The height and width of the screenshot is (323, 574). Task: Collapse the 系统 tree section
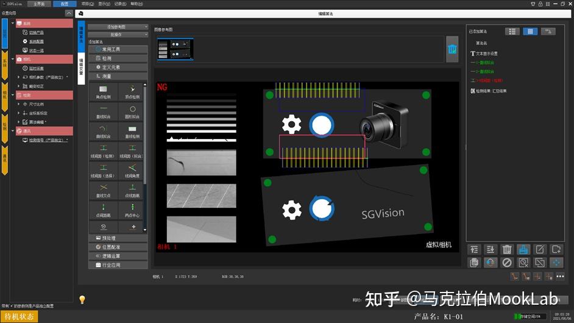(13, 23)
